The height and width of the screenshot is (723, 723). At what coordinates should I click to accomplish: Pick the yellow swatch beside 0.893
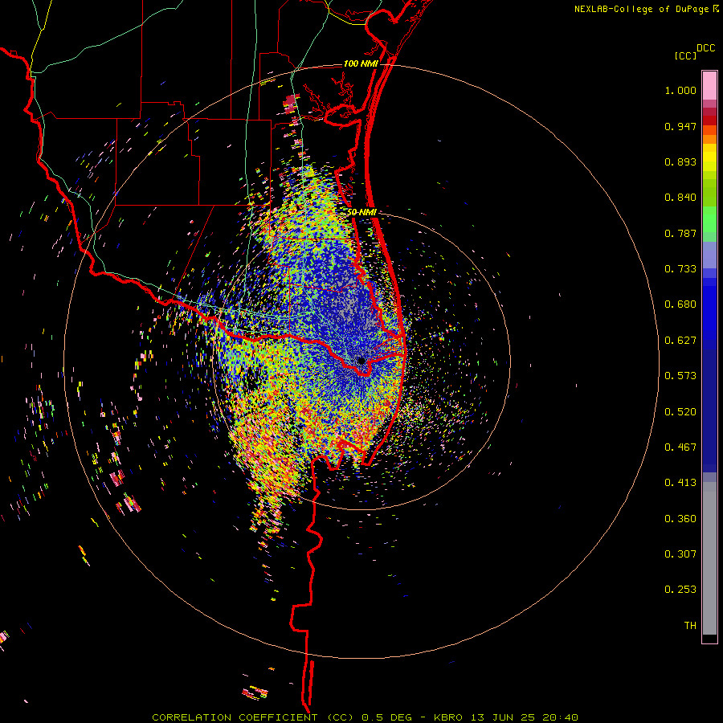(709, 161)
